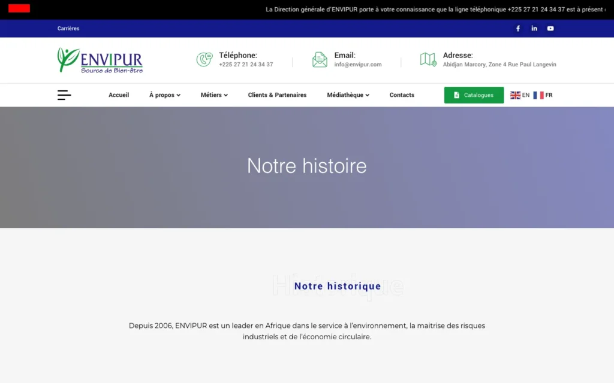Image resolution: width=614 pixels, height=383 pixels.
Task: Open the YouTube social icon
Action: [x=550, y=28]
